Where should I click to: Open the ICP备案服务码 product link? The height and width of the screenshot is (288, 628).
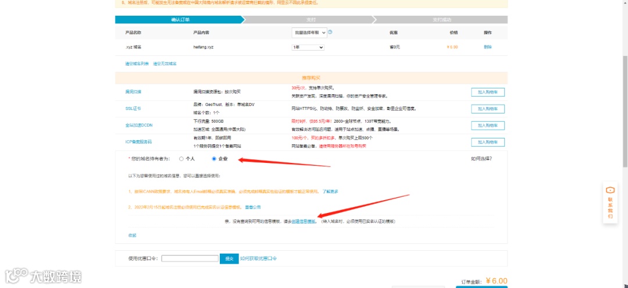pyautogui.click(x=138, y=142)
